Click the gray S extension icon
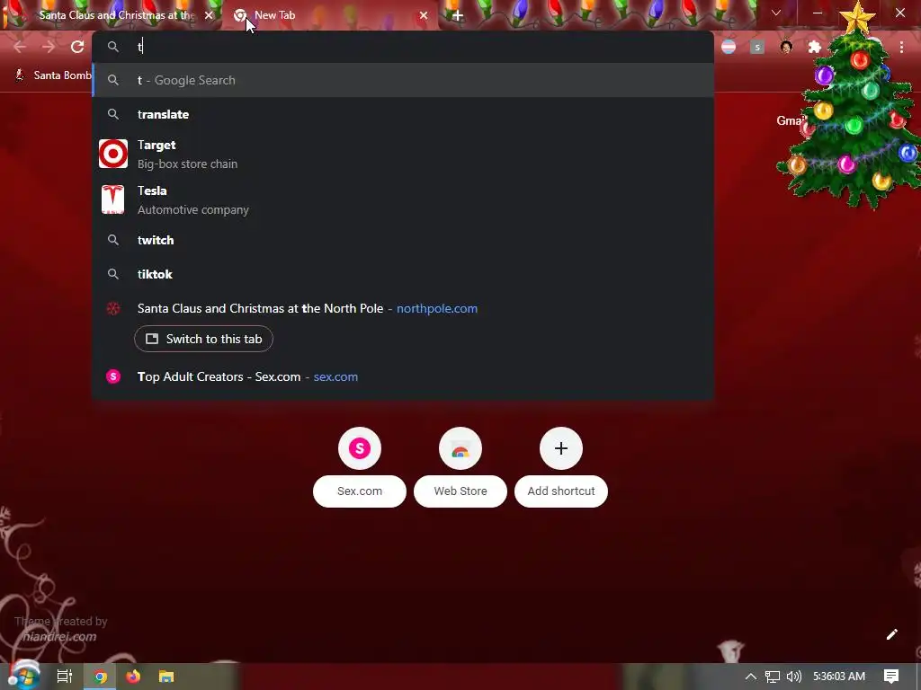This screenshot has height=690, width=921. (x=757, y=47)
